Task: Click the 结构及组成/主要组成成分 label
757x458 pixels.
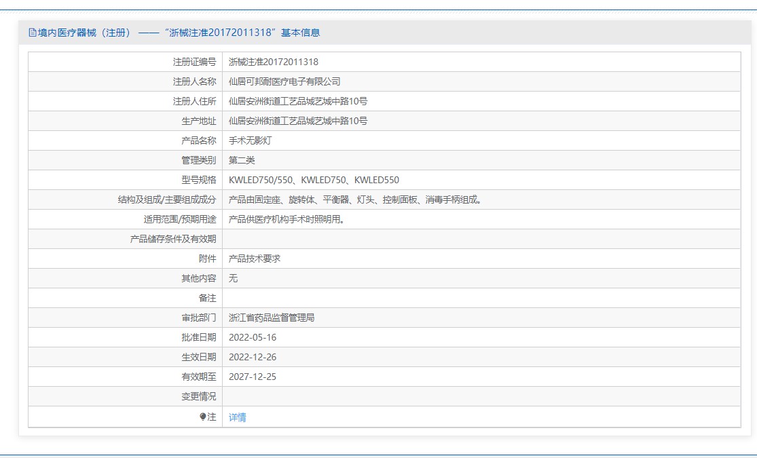Action: 167,199
